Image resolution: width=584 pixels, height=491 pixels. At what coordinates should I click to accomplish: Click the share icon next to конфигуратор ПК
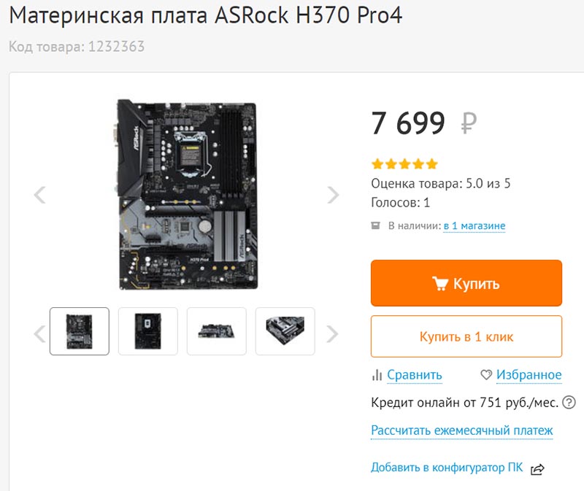(x=537, y=469)
